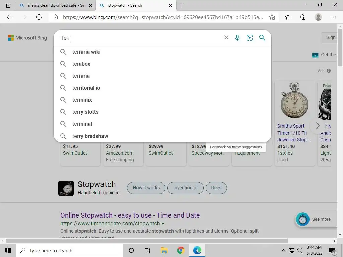Submit search with the magnifier icon
The width and height of the screenshot is (343, 257).
(262, 37)
